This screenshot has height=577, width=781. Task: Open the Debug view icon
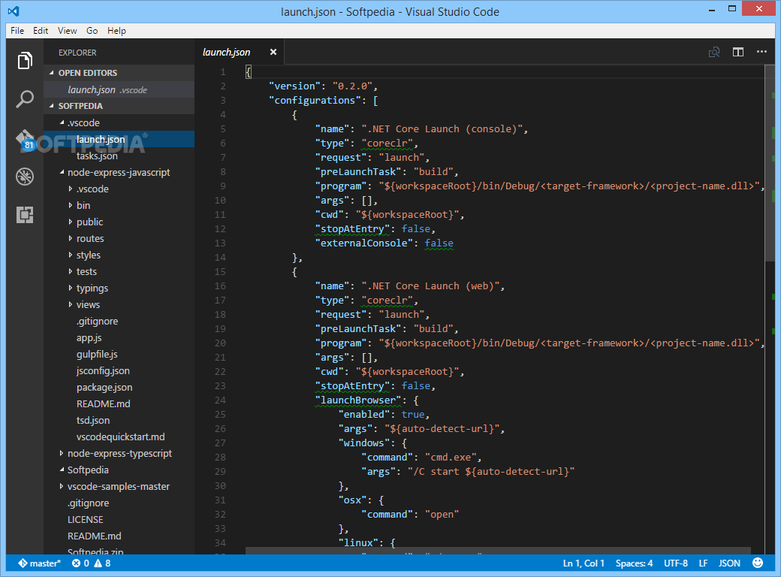point(25,177)
